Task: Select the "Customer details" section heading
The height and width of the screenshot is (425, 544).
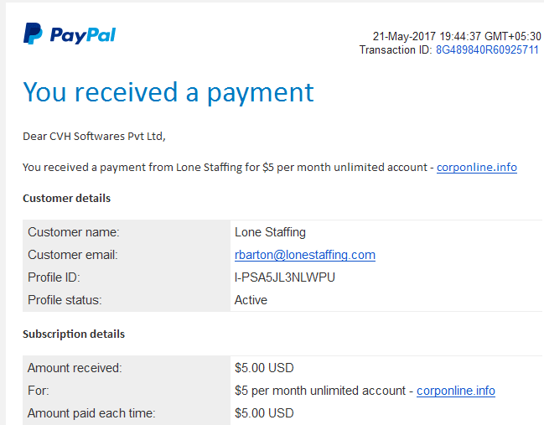Action: [66, 199]
